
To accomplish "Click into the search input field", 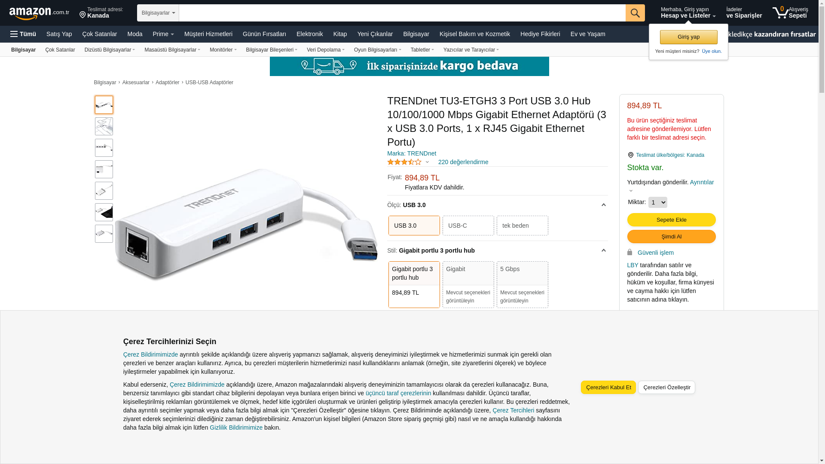I will pyautogui.click(x=402, y=13).
